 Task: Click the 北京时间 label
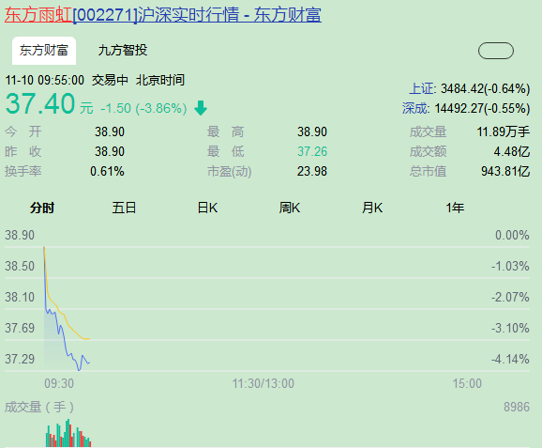pyautogui.click(x=160, y=81)
